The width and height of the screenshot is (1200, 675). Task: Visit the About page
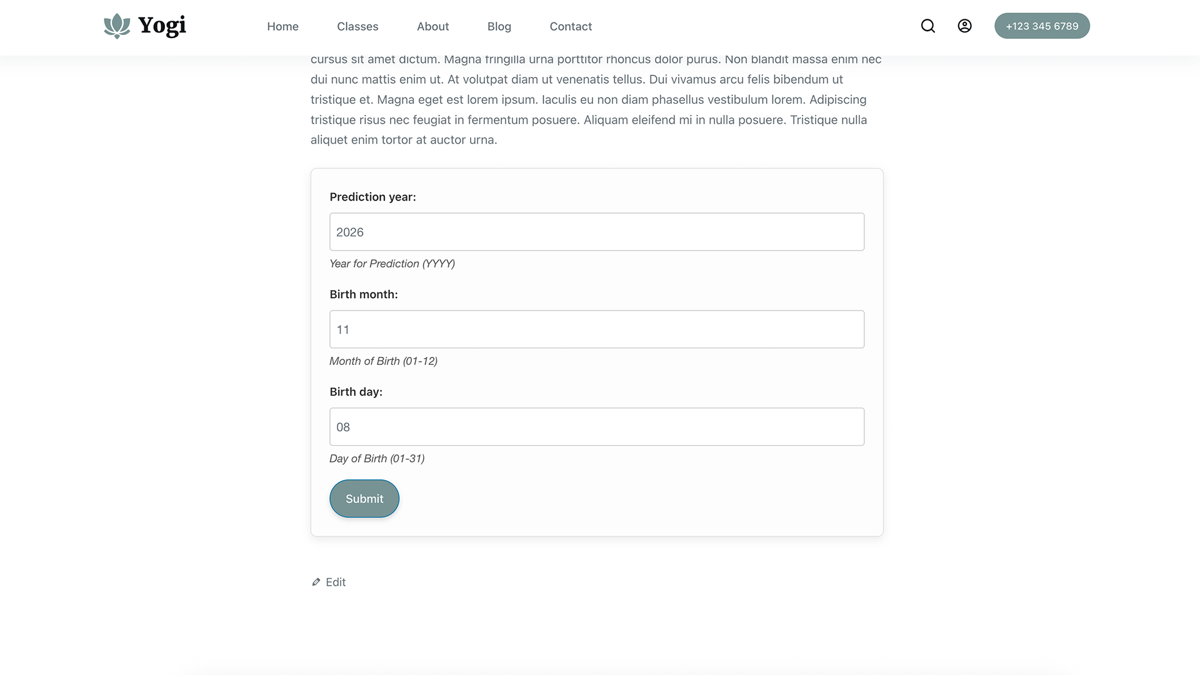pos(432,26)
